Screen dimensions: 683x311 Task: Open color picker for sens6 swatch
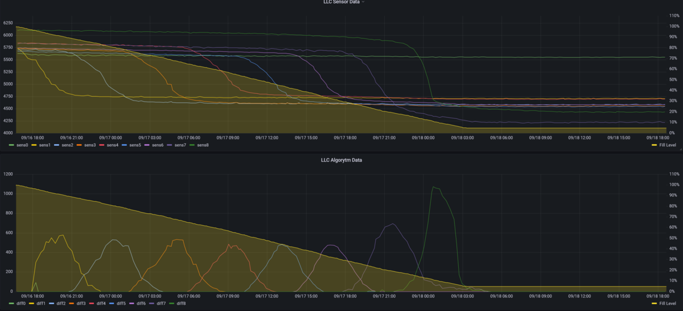point(147,145)
